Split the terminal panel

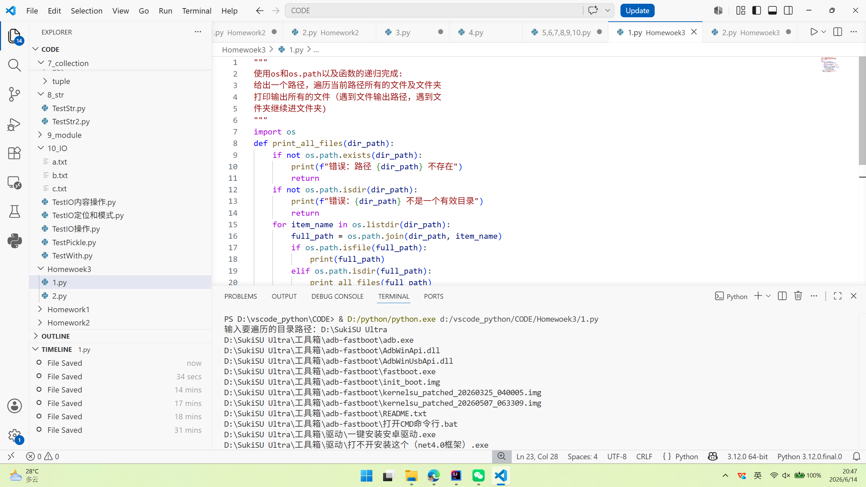point(782,296)
